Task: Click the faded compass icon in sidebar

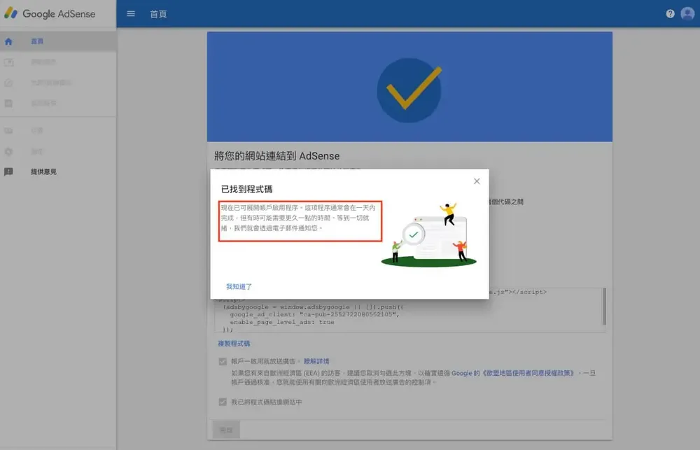Action: (8, 83)
